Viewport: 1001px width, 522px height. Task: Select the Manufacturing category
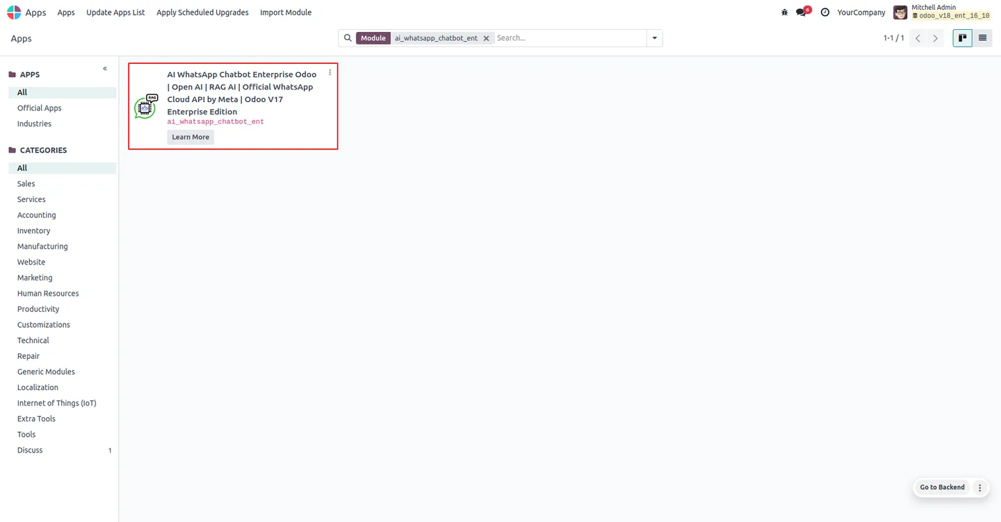tap(63, 246)
